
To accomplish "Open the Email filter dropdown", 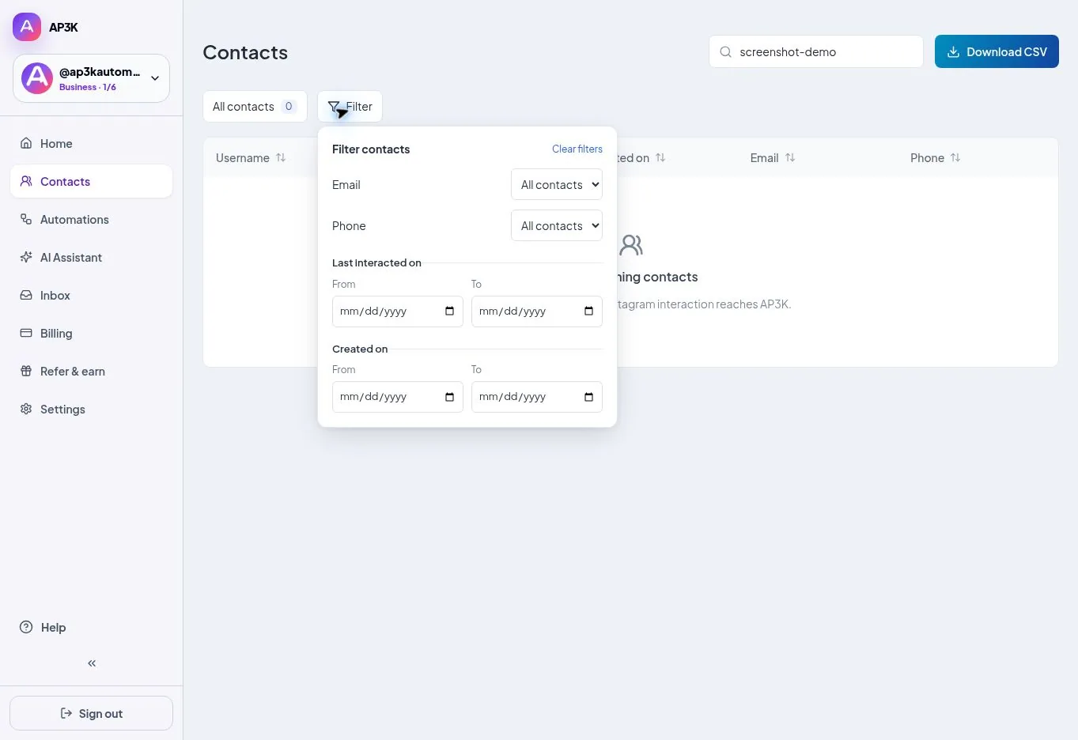I will [x=557, y=184].
